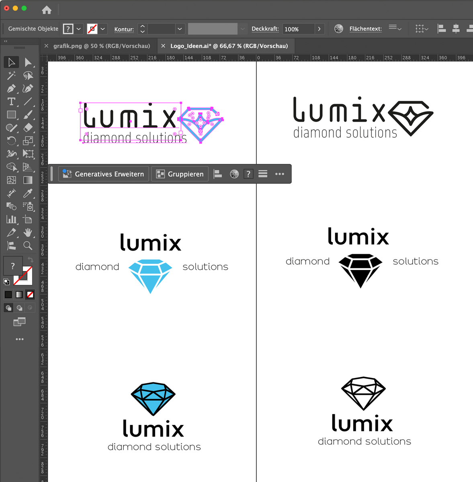Image resolution: width=473 pixels, height=482 pixels.
Task: Enable Draw Behind mode
Action: tap(19, 308)
